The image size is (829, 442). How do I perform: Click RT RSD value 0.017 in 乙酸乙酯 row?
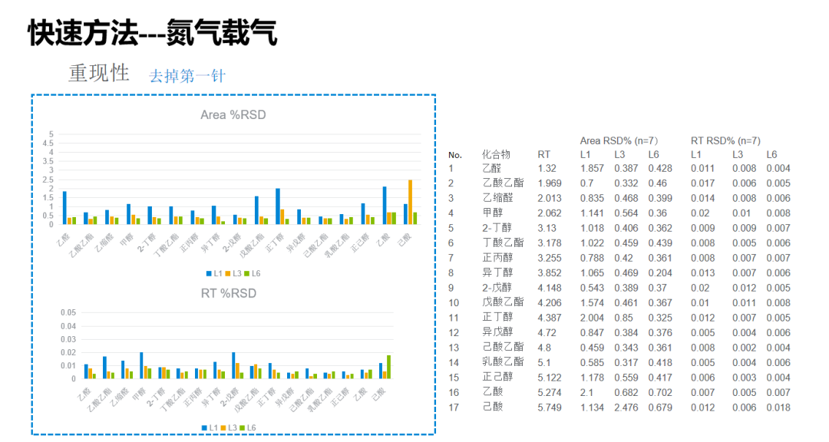pyautogui.click(x=702, y=183)
